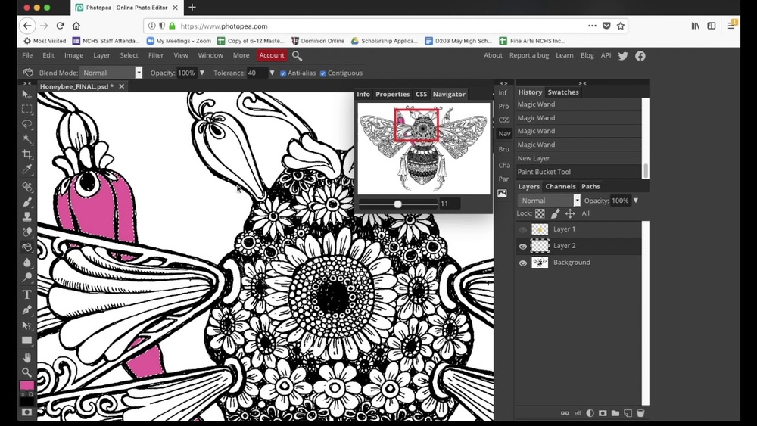The image size is (757, 426).
Task: Toggle the Contiguous checkbox
Action: pyautogui.click(x=323, y=73)
